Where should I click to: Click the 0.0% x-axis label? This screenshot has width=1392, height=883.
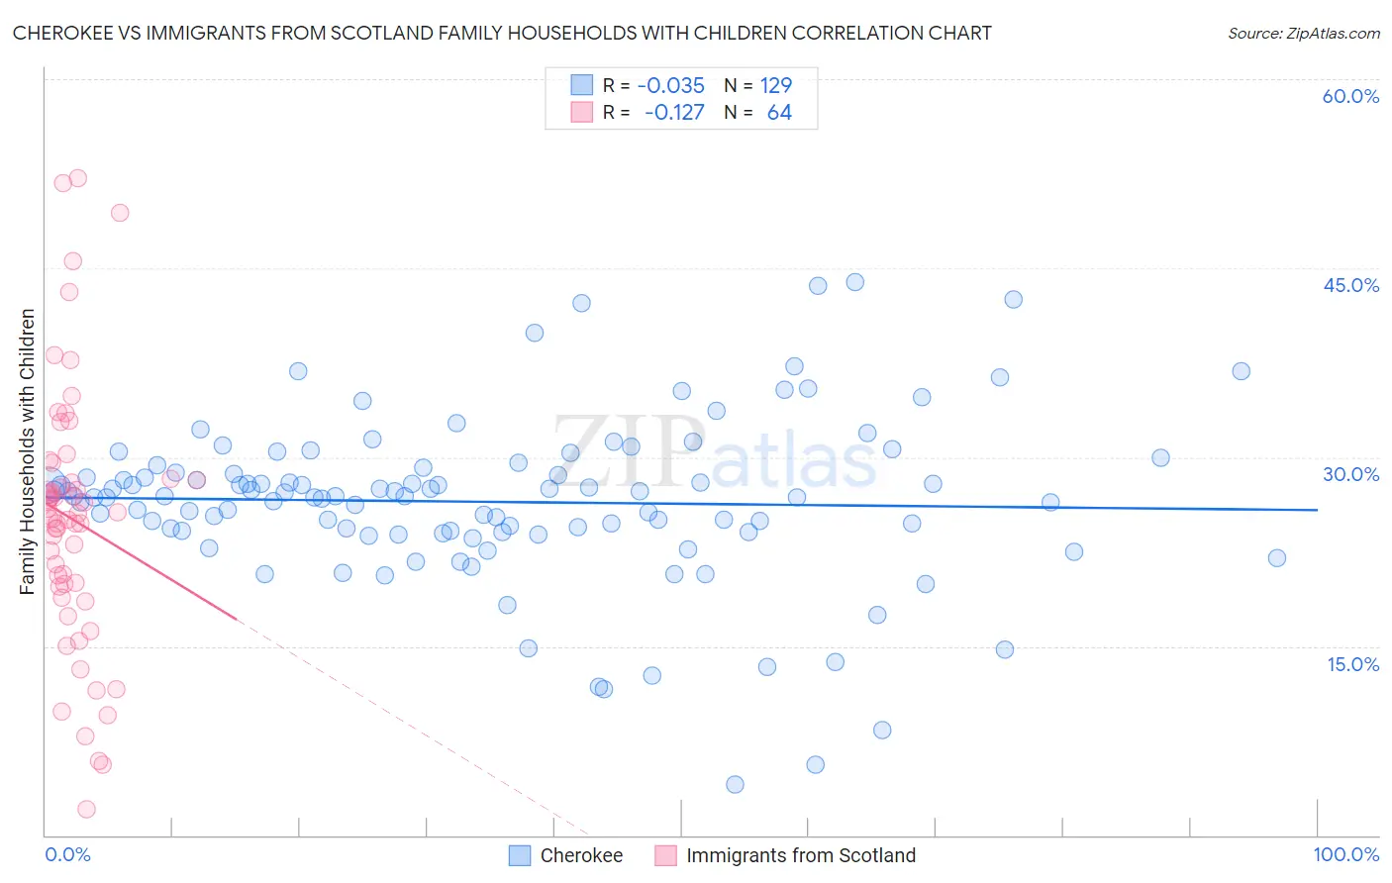(67, 854)
